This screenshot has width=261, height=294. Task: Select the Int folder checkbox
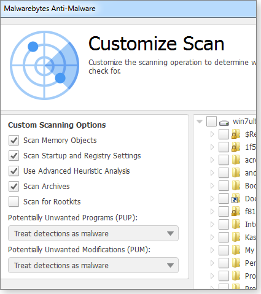224,225
